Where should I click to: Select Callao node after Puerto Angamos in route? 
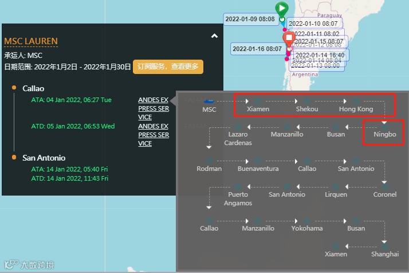click(x=209, y=221)
